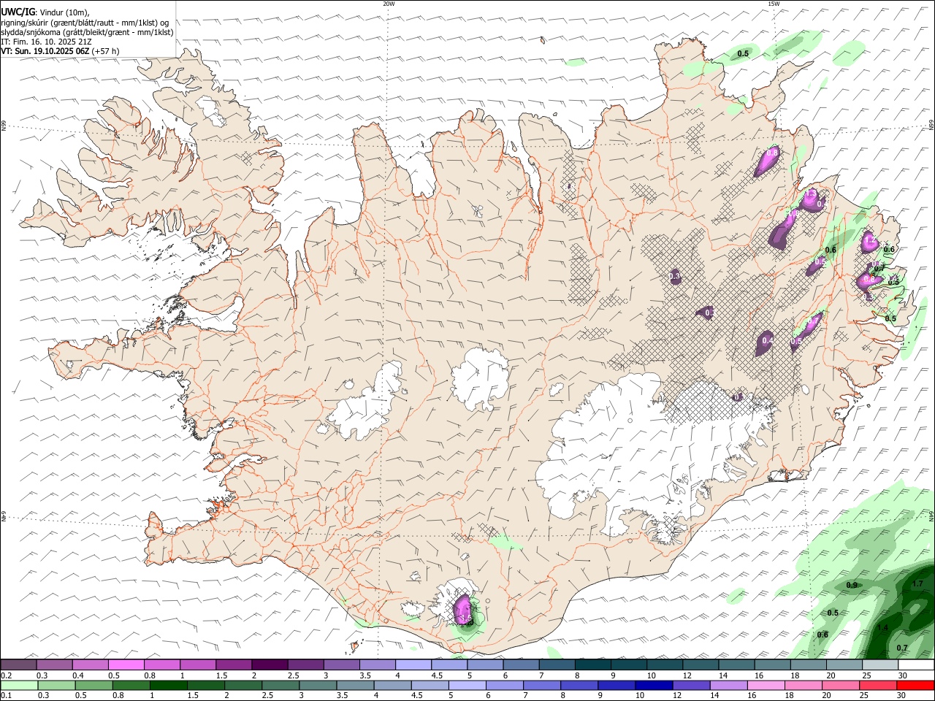Click upper legend swatch between 0.3 and 0.4

(x=54, y=664)
